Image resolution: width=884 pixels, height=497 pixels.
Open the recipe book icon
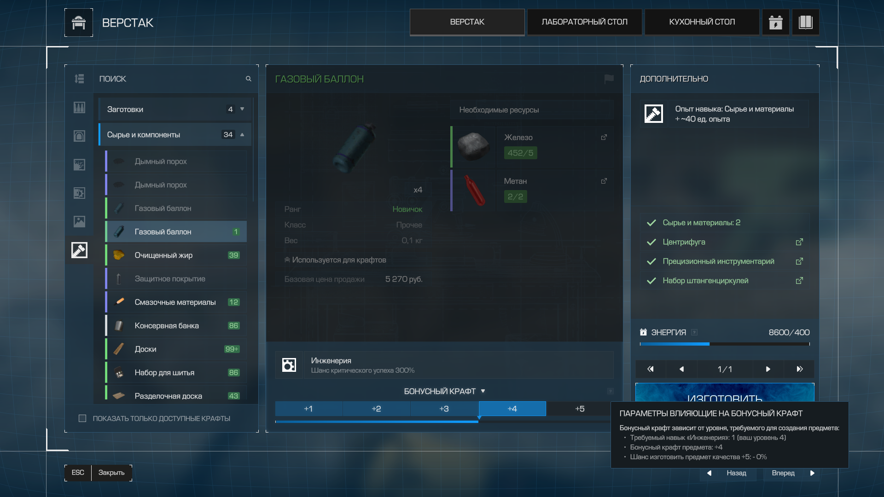805,22
